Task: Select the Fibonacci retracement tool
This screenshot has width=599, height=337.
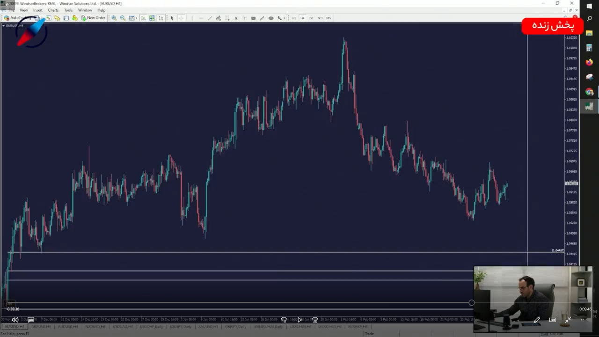Action: pos(227,18)
